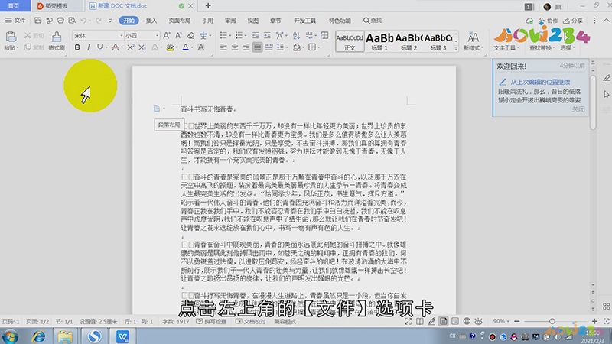Expand the borders dropdown
This screenshot has height=344, width=612.
click(x=318, y=47)
